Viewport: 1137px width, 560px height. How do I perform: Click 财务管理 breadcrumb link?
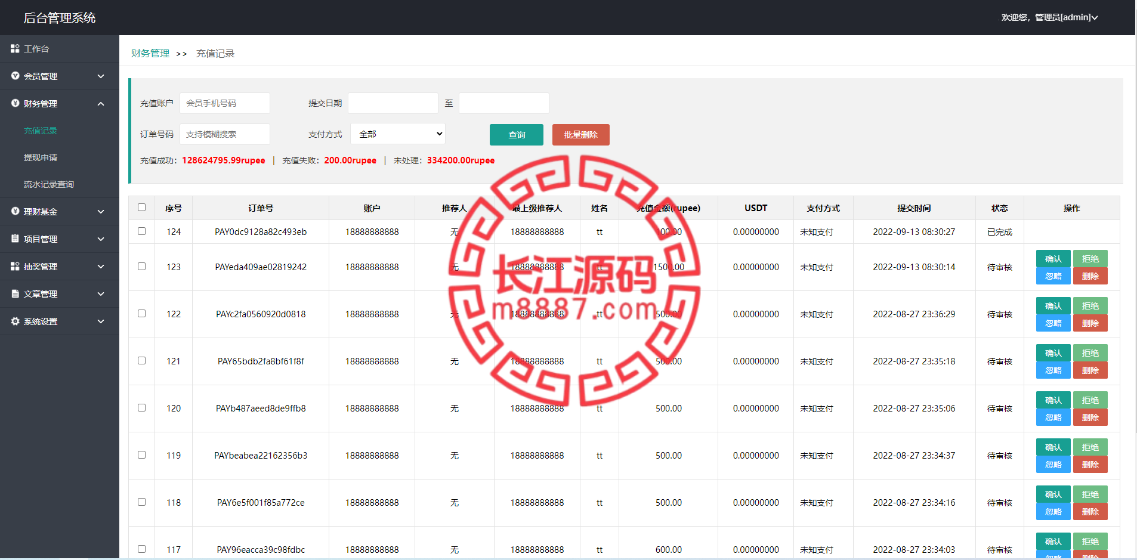[150, 53]
